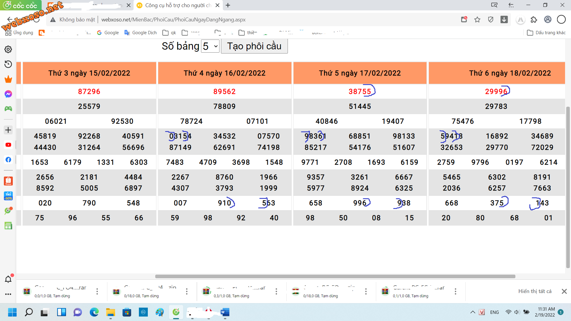Open the notifications bell in sidebar
571x321 pixels.
(8, 279)
